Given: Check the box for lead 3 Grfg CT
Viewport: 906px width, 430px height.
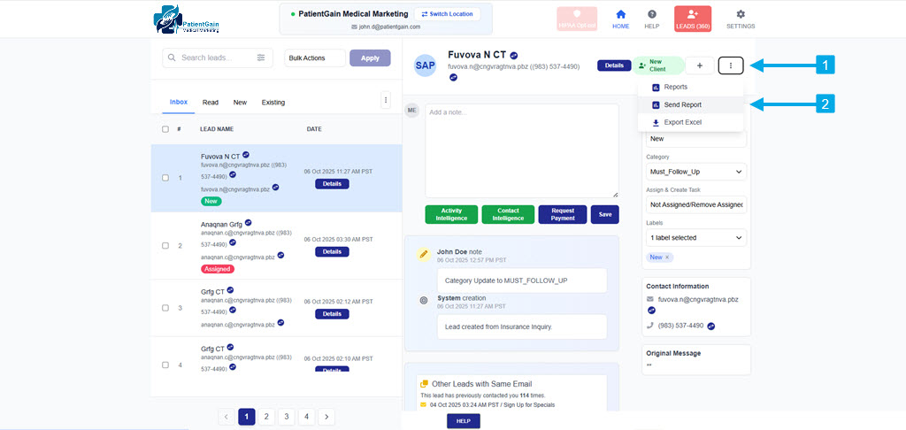Looking at the screenshot, I should 165,308.
